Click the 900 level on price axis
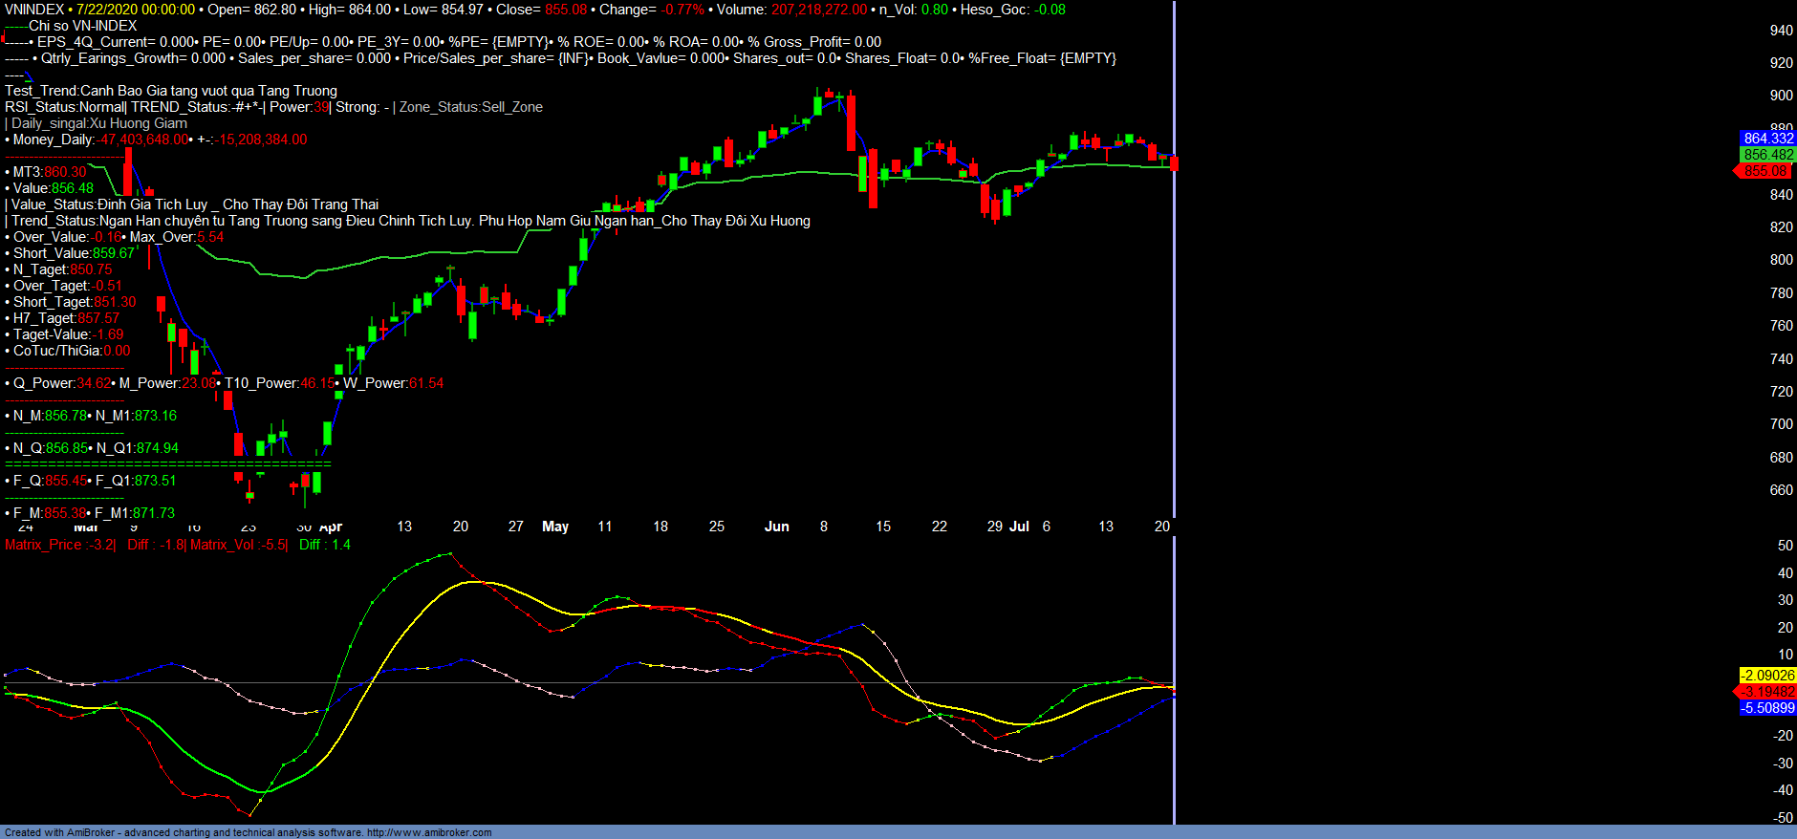The width and height of the screenshot is (1797, 839). pos(1781,96)
